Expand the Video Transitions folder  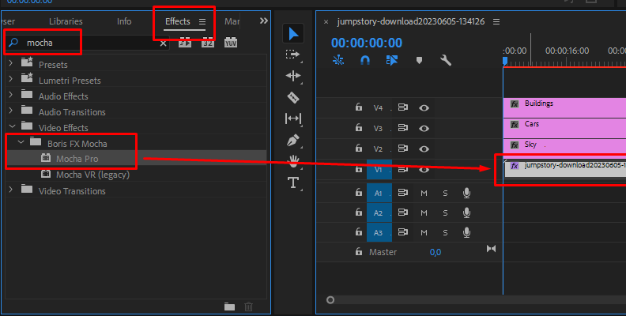pos(11,190)
